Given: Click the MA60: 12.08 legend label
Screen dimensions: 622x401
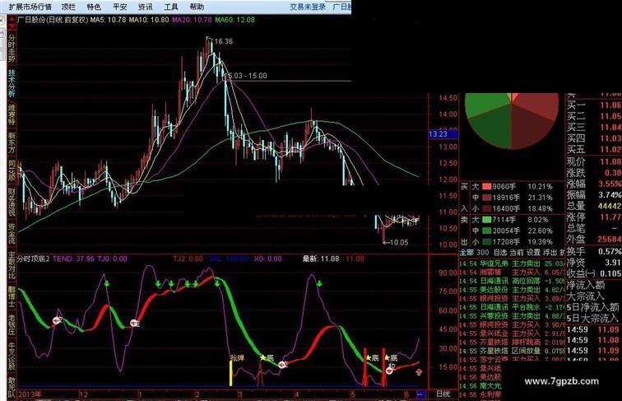Looking at the screenshot, I should point(234,20).
